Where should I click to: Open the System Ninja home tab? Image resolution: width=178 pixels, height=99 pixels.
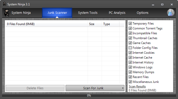(17, 13)
